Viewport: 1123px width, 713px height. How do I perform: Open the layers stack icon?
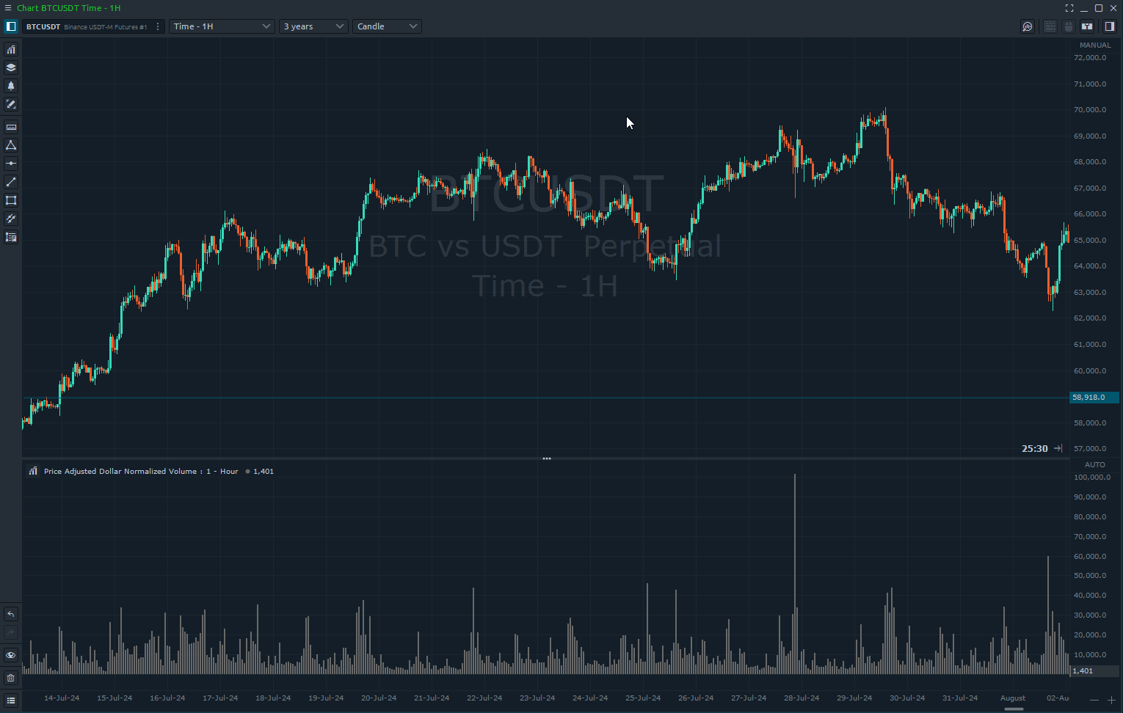pos(11,67)
